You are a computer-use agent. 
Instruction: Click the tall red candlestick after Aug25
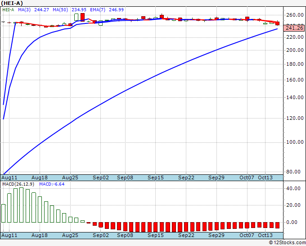coord(82,17)
